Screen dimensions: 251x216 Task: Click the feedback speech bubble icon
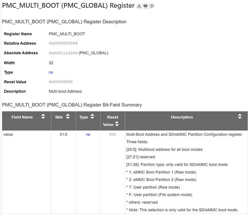tap(152, 6)
